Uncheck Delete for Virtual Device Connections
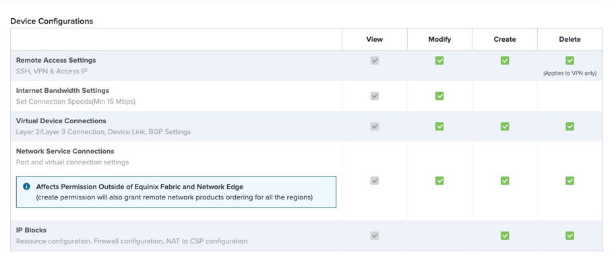The width and height of the screenshot is (612, 256). click(570, 127)
